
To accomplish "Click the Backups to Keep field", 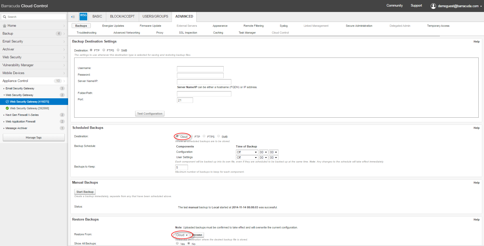I will 182,167.
